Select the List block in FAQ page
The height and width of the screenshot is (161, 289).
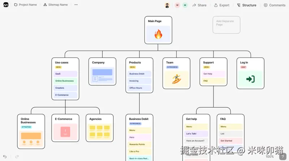[230, 134]
